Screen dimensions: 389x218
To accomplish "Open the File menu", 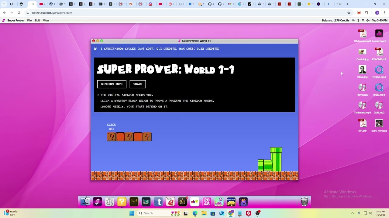I will [x=29, y=21].
